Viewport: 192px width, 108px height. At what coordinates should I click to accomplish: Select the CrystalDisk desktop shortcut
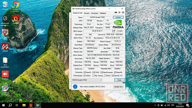click(x=5, y=90)
